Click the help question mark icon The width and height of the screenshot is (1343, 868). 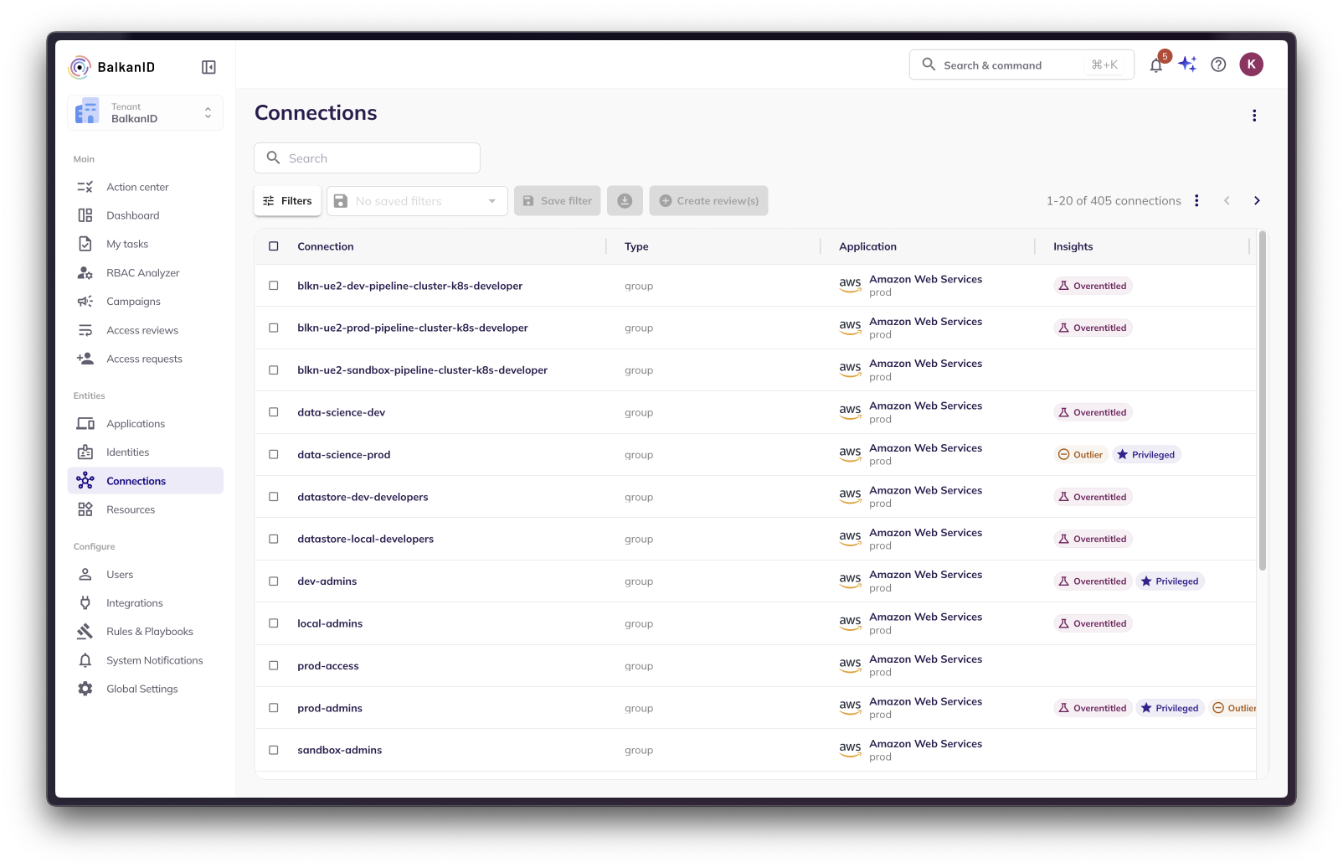tap(1218, 65)
